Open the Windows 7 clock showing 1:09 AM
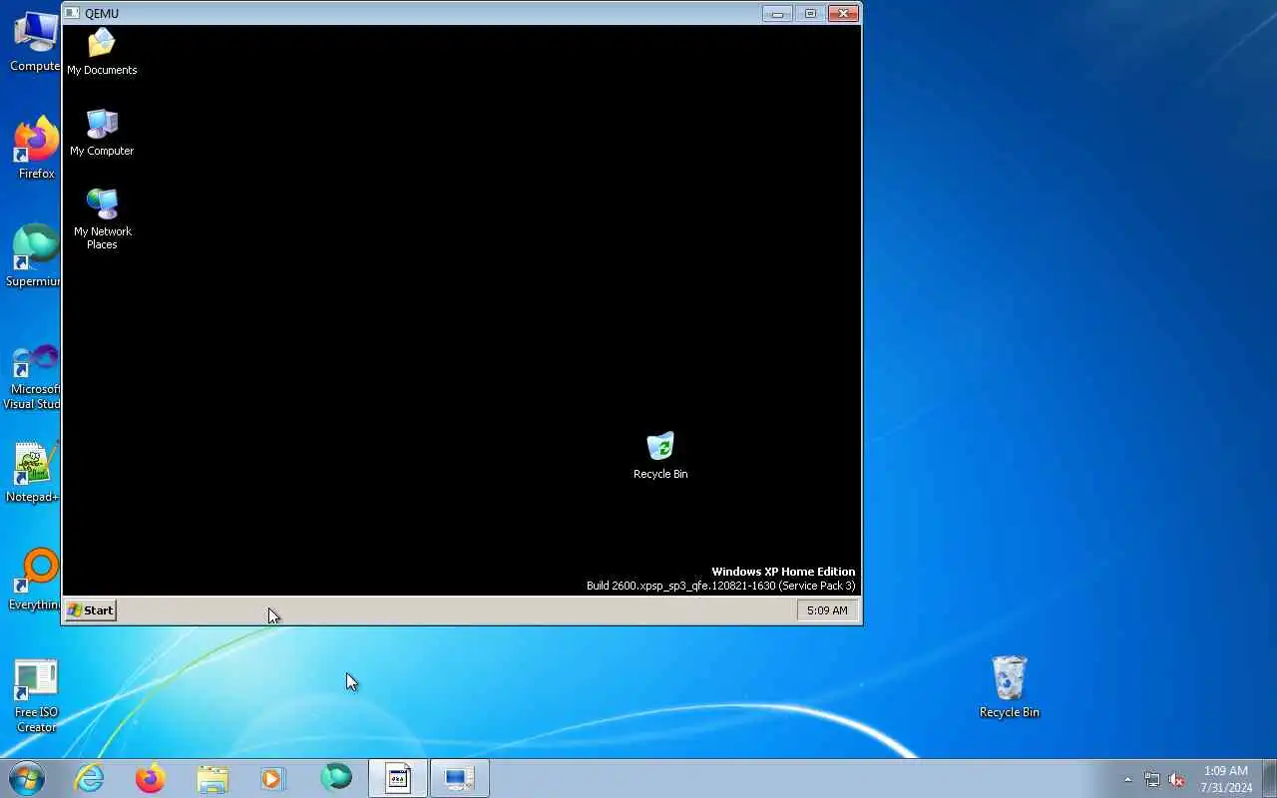This screenshot has height=798, width=1277. pyautogui.click(x=1226, y=779)
